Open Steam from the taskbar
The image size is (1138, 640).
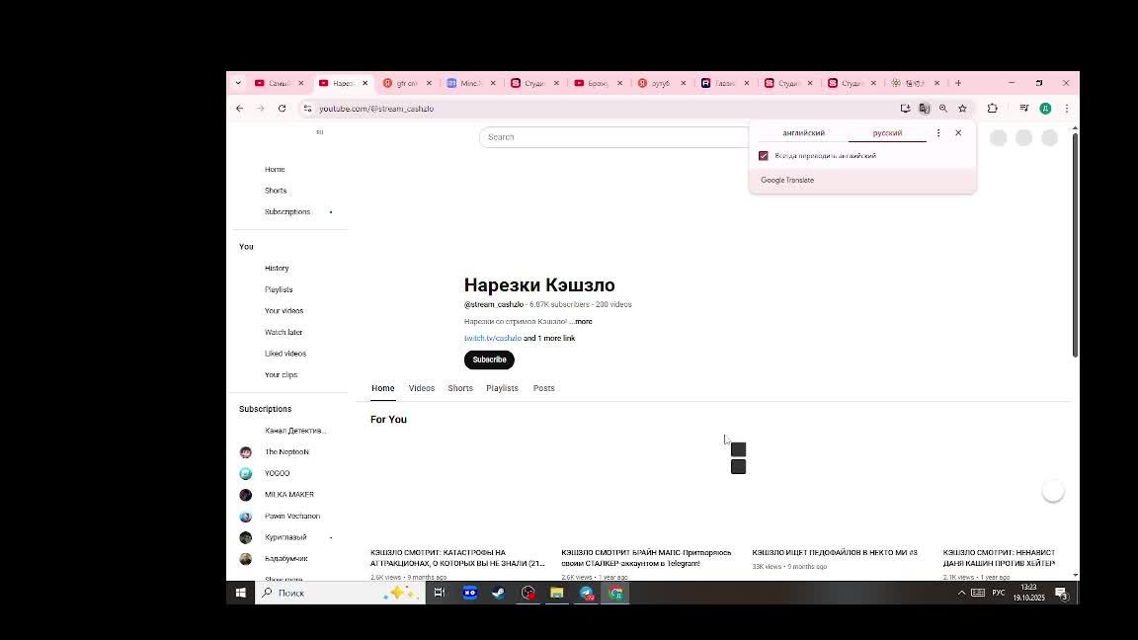(499, 593)
